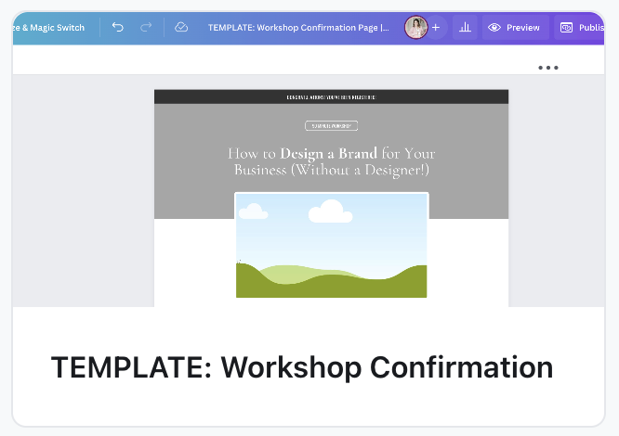
Task: Click the empty gray canvas beside the page
Action: pyautogui.click(x=84, y=186)
